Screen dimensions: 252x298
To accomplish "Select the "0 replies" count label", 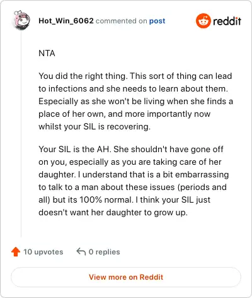I will pos(104,252).
